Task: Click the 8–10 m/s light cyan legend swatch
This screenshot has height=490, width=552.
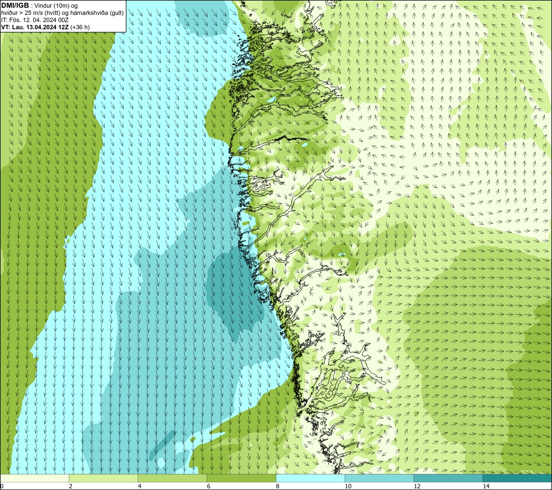Action: (x=310, y=478)
